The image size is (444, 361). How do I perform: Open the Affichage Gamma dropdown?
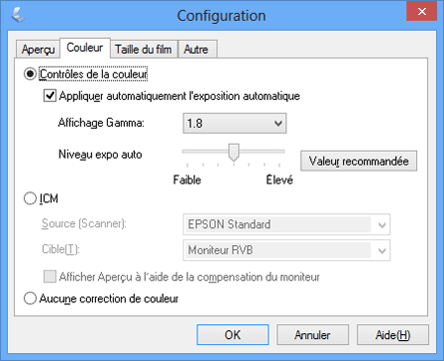(234, 124)
